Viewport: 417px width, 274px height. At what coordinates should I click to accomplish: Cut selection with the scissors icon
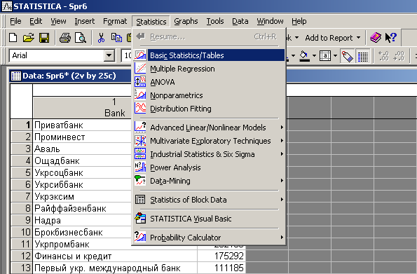pos(101,38)
